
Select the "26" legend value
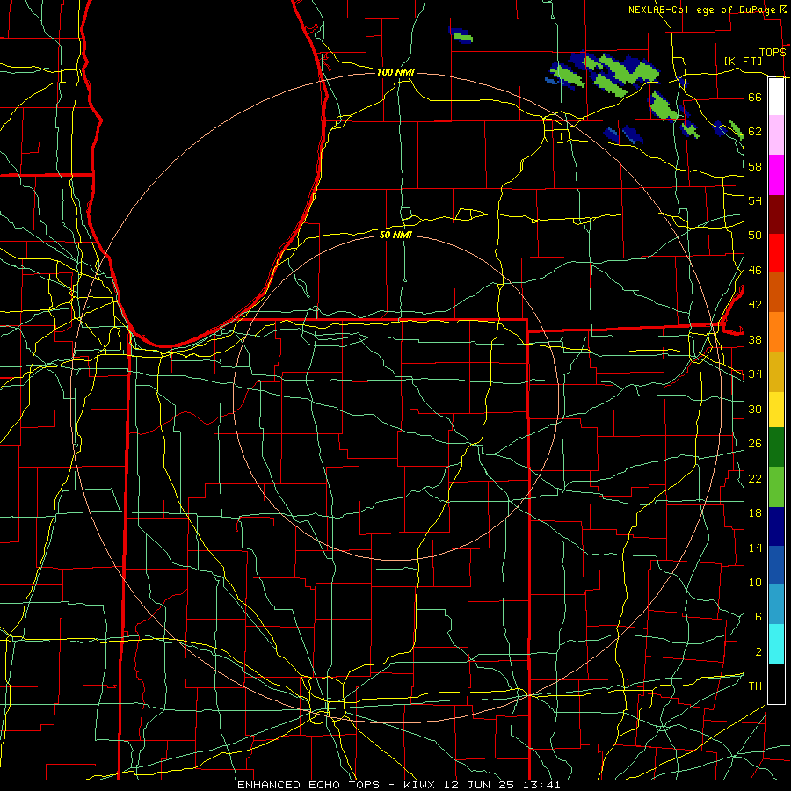point(755,444)
